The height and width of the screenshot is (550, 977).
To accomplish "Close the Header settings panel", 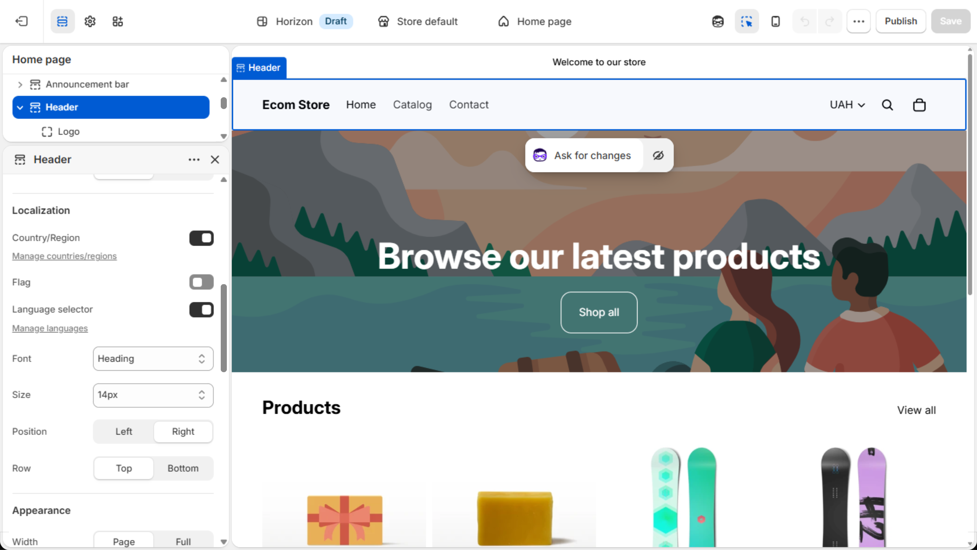I will [215, 160].
